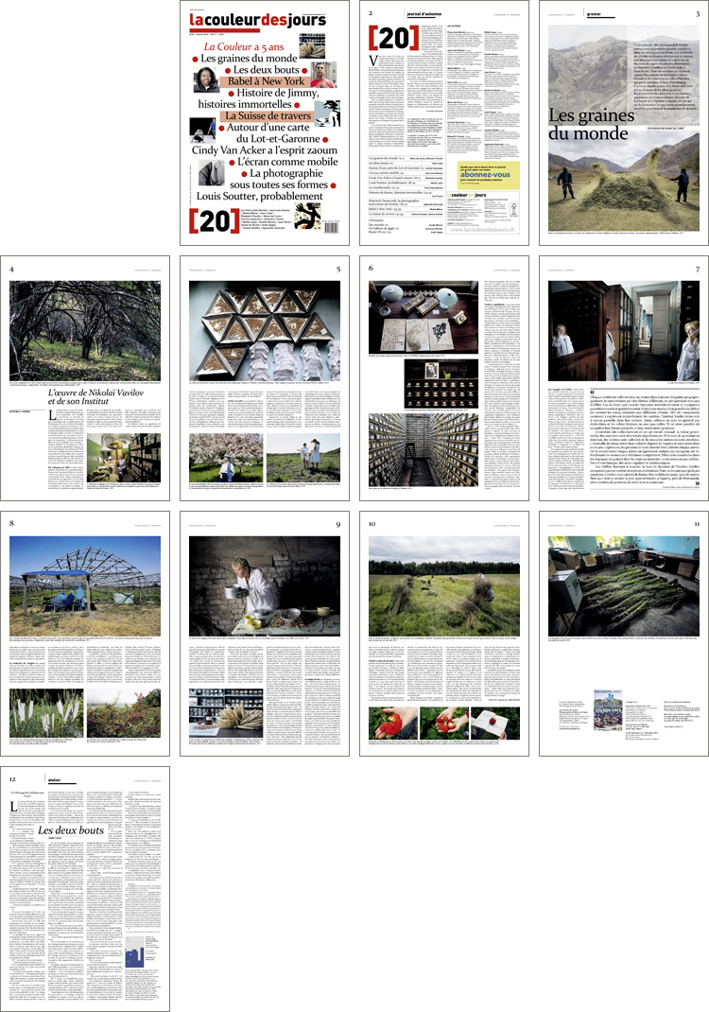Viewport: 709px width, 1012px height.
Task: Click 'La photographie' cover line
Action: (285, 173)
